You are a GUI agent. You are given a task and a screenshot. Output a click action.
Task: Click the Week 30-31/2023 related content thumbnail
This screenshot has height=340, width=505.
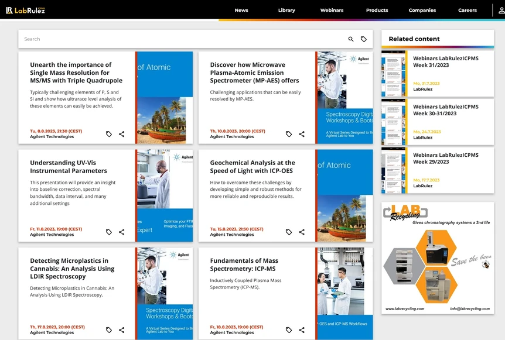(394, 122)
